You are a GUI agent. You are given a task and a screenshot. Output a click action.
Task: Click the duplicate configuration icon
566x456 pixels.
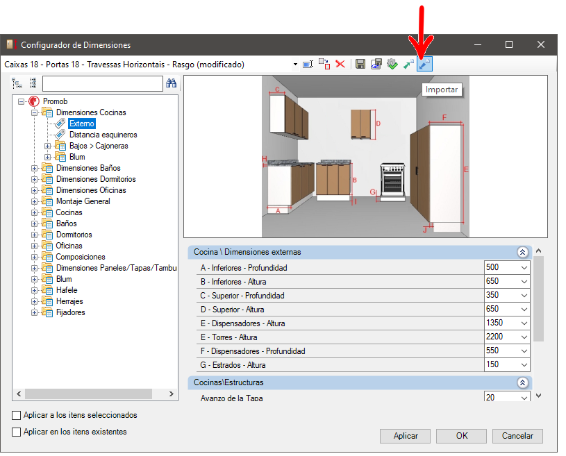pyautogui.click(x=324, y=65)
